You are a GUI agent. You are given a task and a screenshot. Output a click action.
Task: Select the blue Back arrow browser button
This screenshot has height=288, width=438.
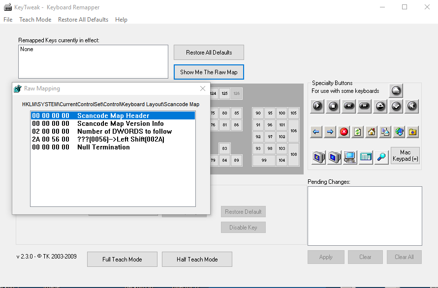pyautogui.click(x=316, y=132)
